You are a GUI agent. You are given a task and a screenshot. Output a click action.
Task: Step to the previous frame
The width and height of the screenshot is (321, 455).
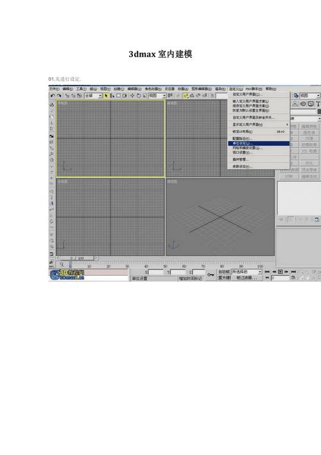pos(274,272)
